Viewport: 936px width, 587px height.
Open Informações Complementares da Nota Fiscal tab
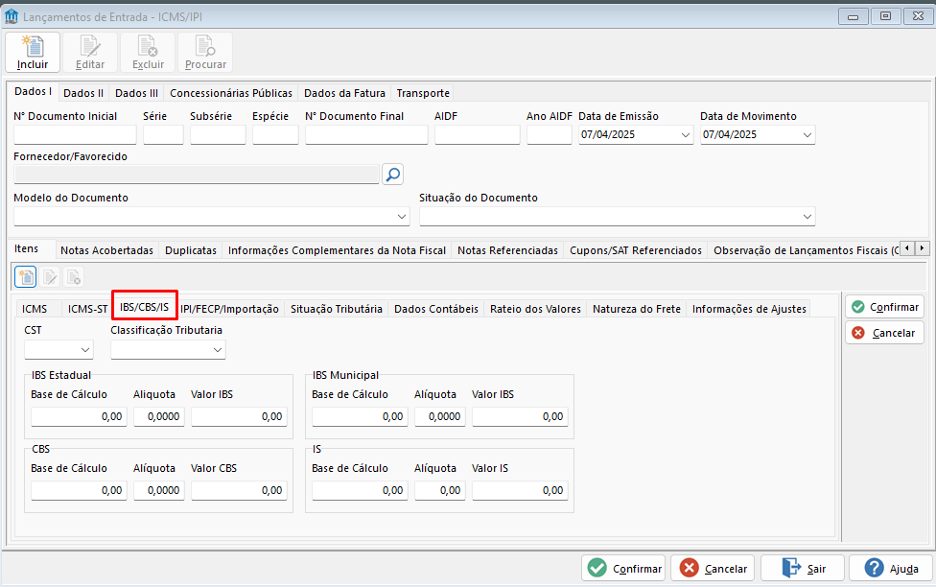[x=337, y=250]
